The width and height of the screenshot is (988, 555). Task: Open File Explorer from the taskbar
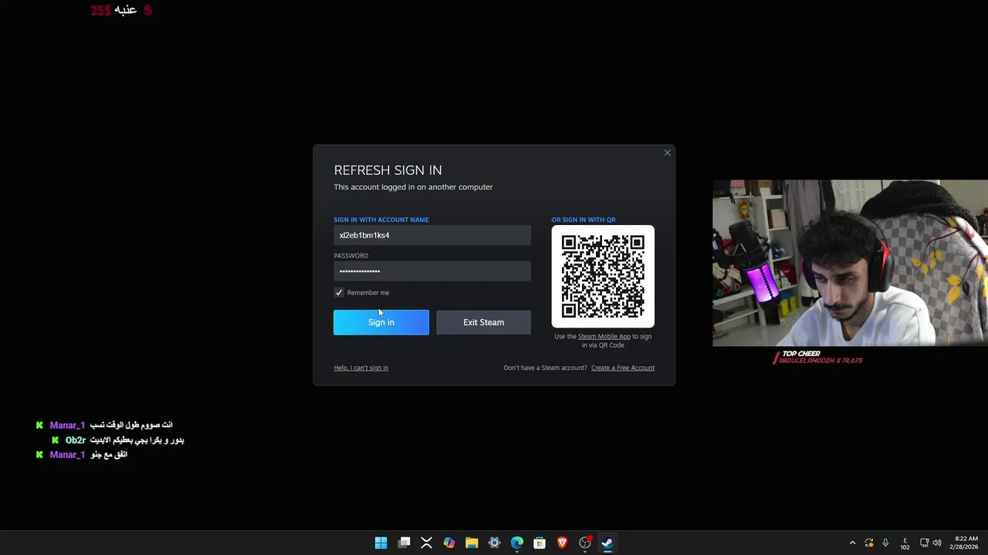(x=472, y=543)
